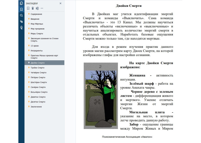Open the Attachments paperclip icon
201x143 pixels.
tap(21, 21)
